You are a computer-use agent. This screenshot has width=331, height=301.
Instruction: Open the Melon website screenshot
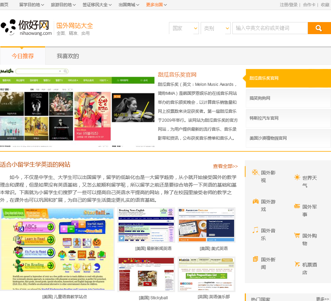(77, 107)
